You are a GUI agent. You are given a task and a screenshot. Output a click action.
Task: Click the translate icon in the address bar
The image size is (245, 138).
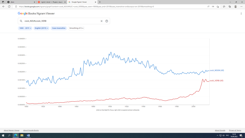[213, 7]
